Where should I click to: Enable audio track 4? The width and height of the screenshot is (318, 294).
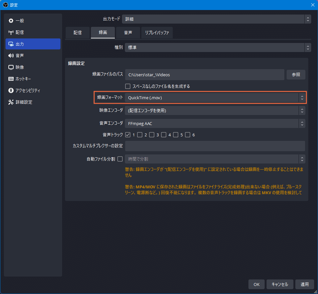click(x=164, y=135)
